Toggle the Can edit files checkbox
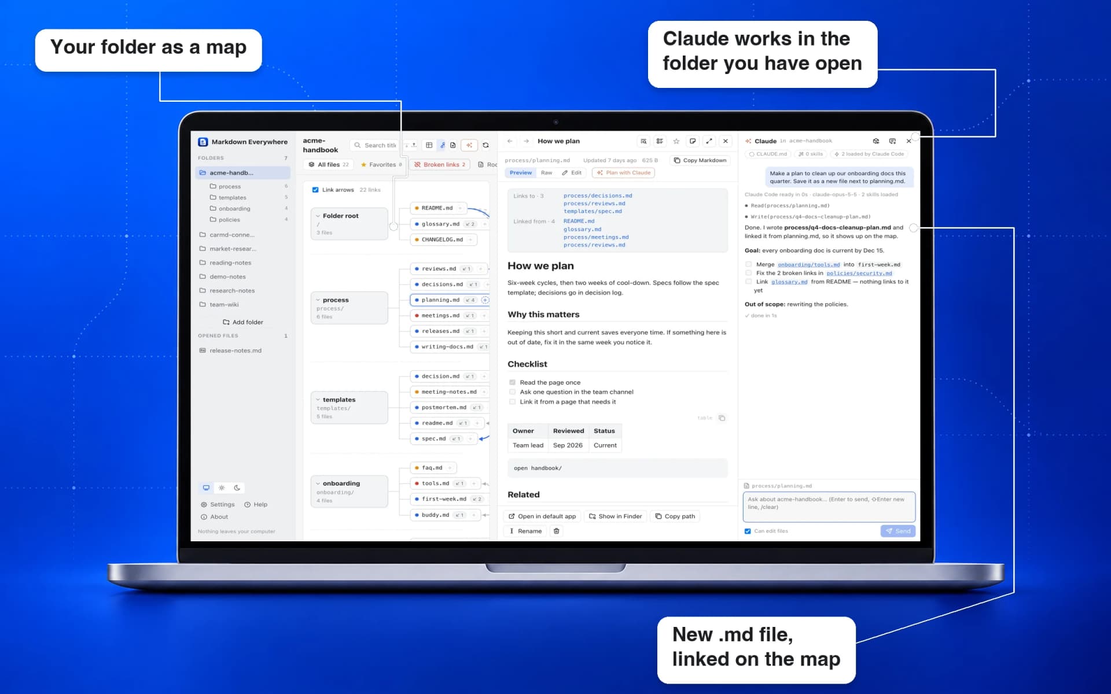 point(748,531)
